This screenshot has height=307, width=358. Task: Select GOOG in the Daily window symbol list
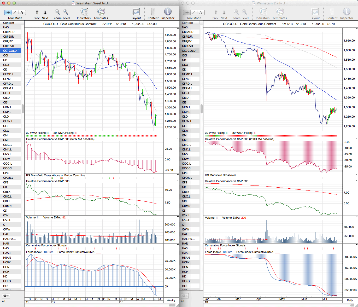tap(186, 168)
